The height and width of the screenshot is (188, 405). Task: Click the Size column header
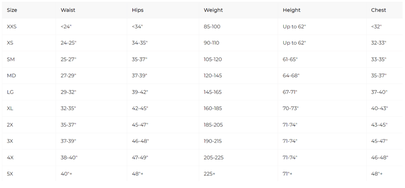tap(12, 10)
